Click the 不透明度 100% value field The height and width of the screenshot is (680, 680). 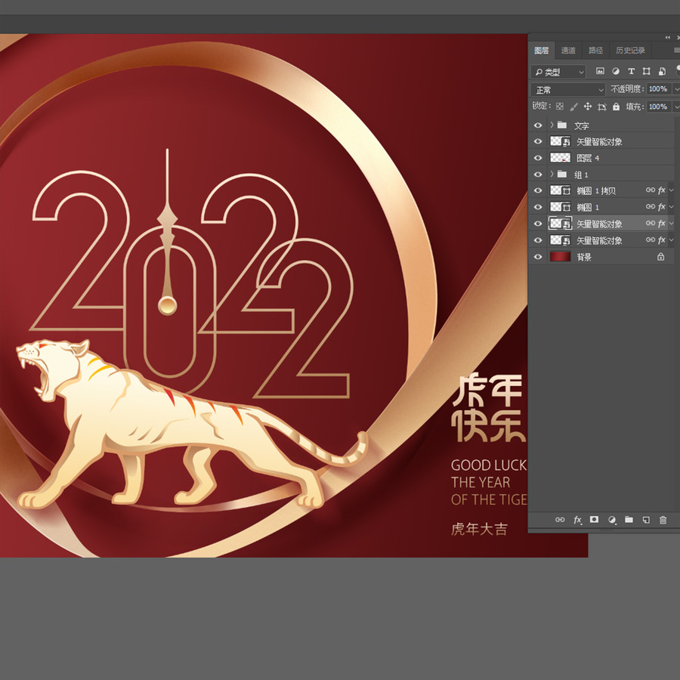click(658, 89)
